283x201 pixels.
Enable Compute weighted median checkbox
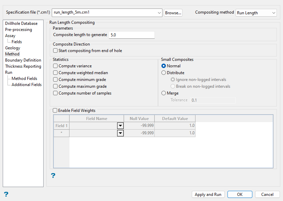tap(56, 73)
